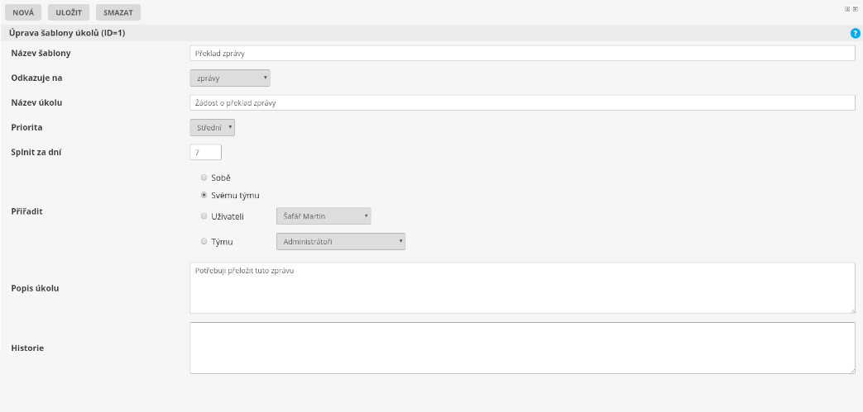
Task: Click inside the empty Historie text area
Action: click(x=521, y=348)
